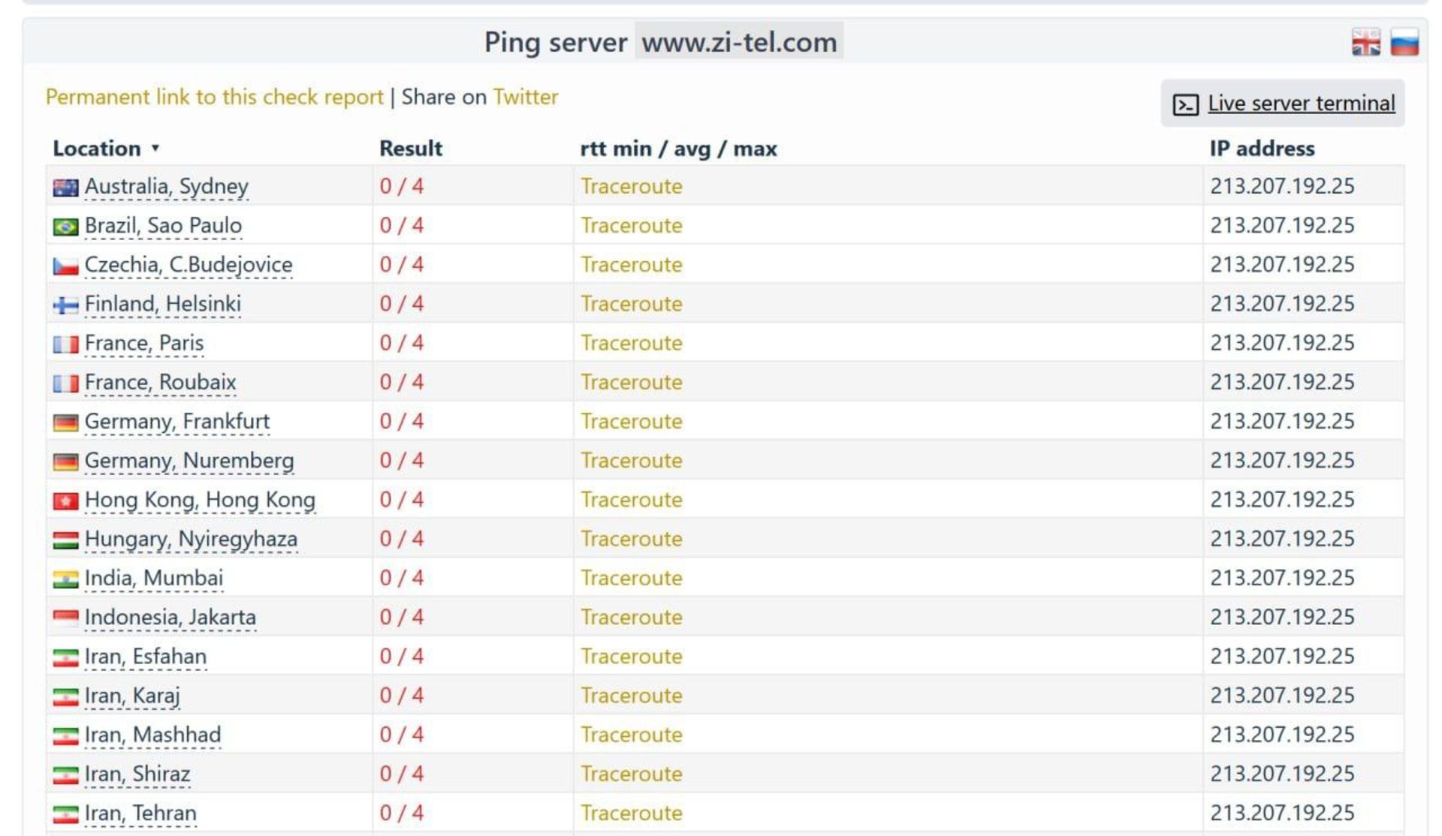1442x836 pixels.
Task: Open Traceroute for Iran, Tehran
Action: (x=631, y=813)
